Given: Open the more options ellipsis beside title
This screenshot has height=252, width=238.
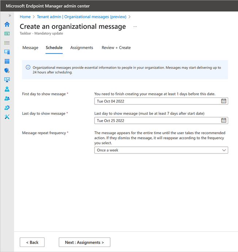Looking at the screenshot, I should tap(135, 27).
